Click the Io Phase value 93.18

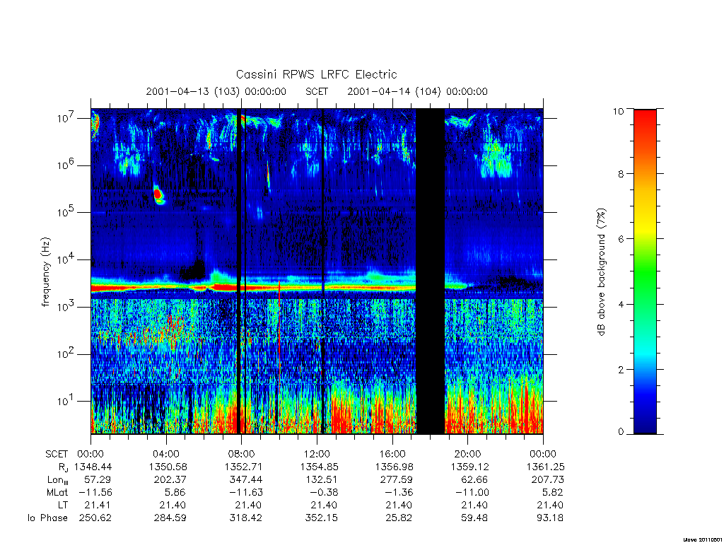(x=550, y=518)
